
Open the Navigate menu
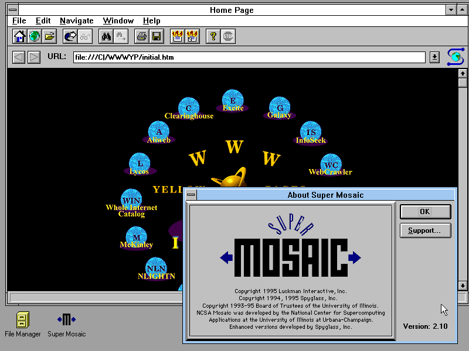(x=77, y=20)
